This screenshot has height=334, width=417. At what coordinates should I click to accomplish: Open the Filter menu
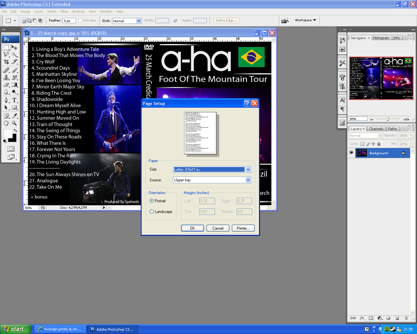pos(64,11)
